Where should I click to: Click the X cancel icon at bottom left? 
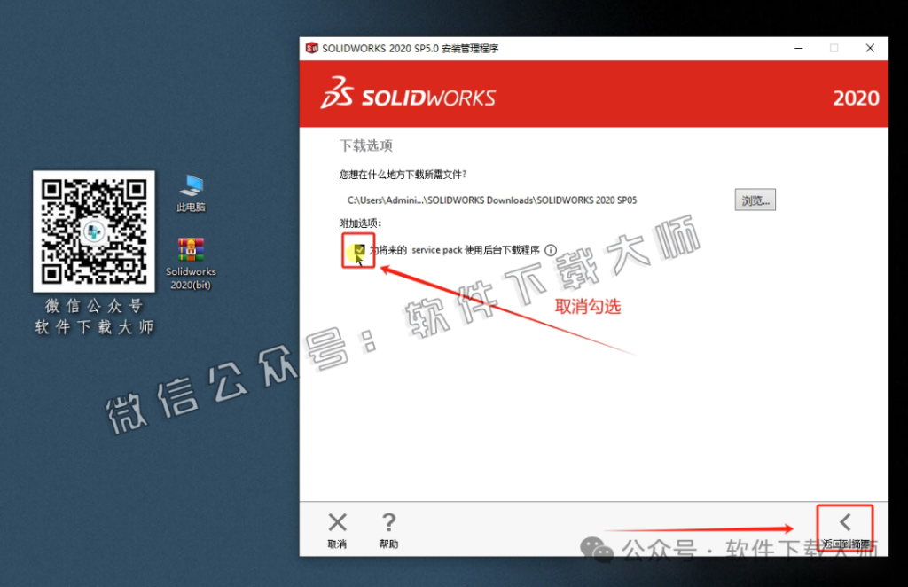(337, 521)
